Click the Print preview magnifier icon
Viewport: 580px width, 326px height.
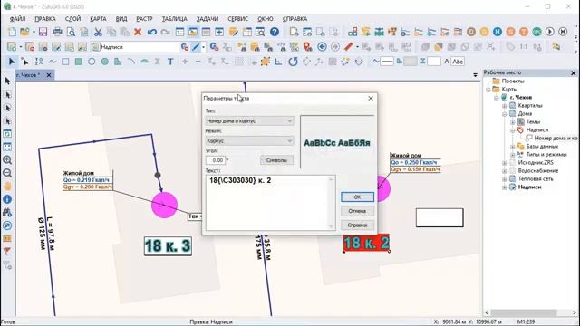(71, 33)
